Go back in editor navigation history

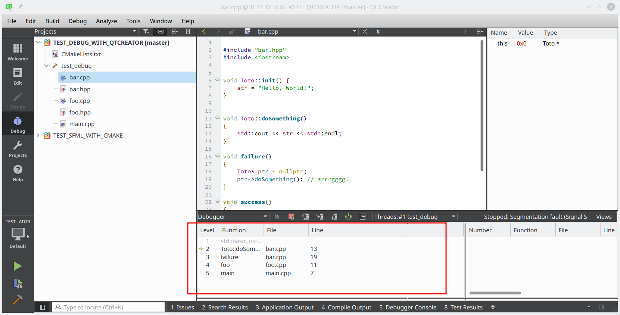click(204, 32)
